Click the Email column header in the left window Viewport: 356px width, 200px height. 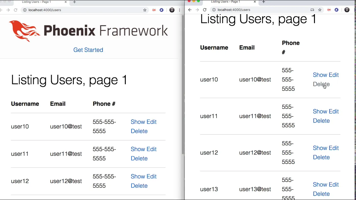pos(58,104)
